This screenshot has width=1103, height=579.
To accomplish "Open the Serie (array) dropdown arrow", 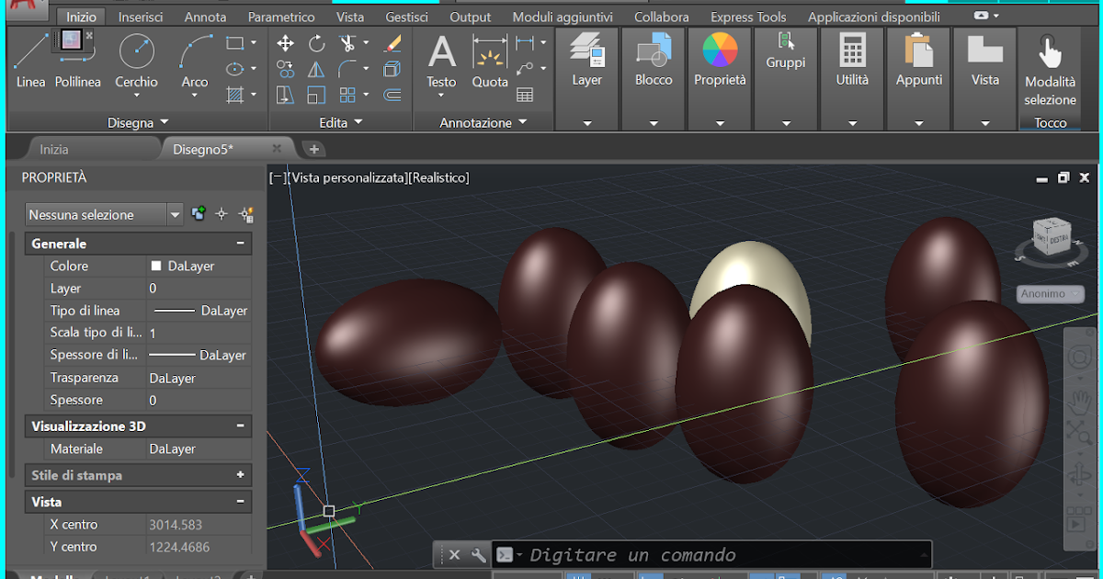I will [366, 95].
